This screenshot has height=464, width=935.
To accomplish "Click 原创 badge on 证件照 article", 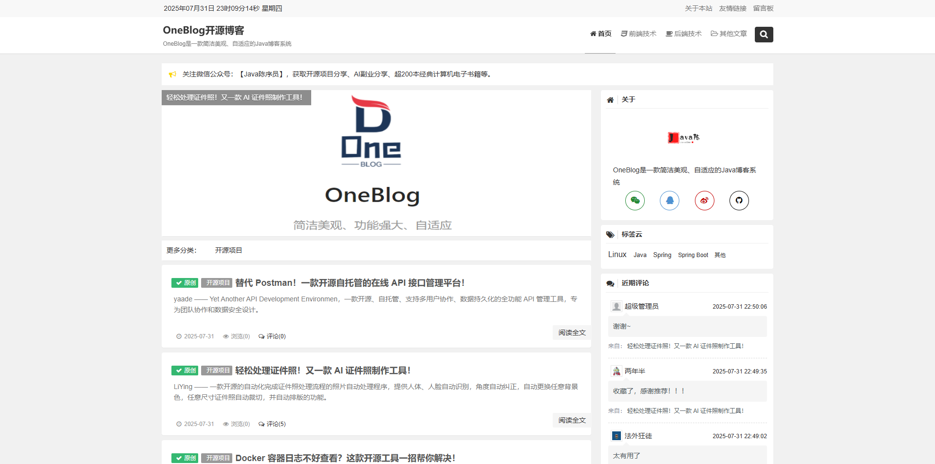I will (185, 371).
